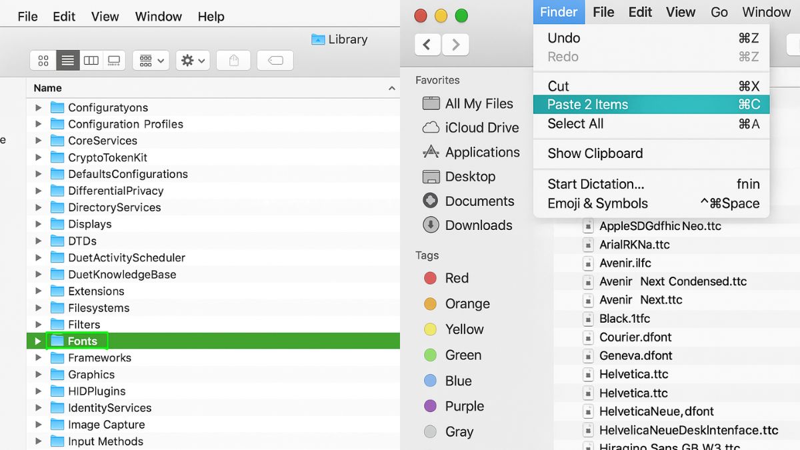Click the CryptoTokenKit folder icon
This screenshot has height=450, width=800.
(57, 157)
